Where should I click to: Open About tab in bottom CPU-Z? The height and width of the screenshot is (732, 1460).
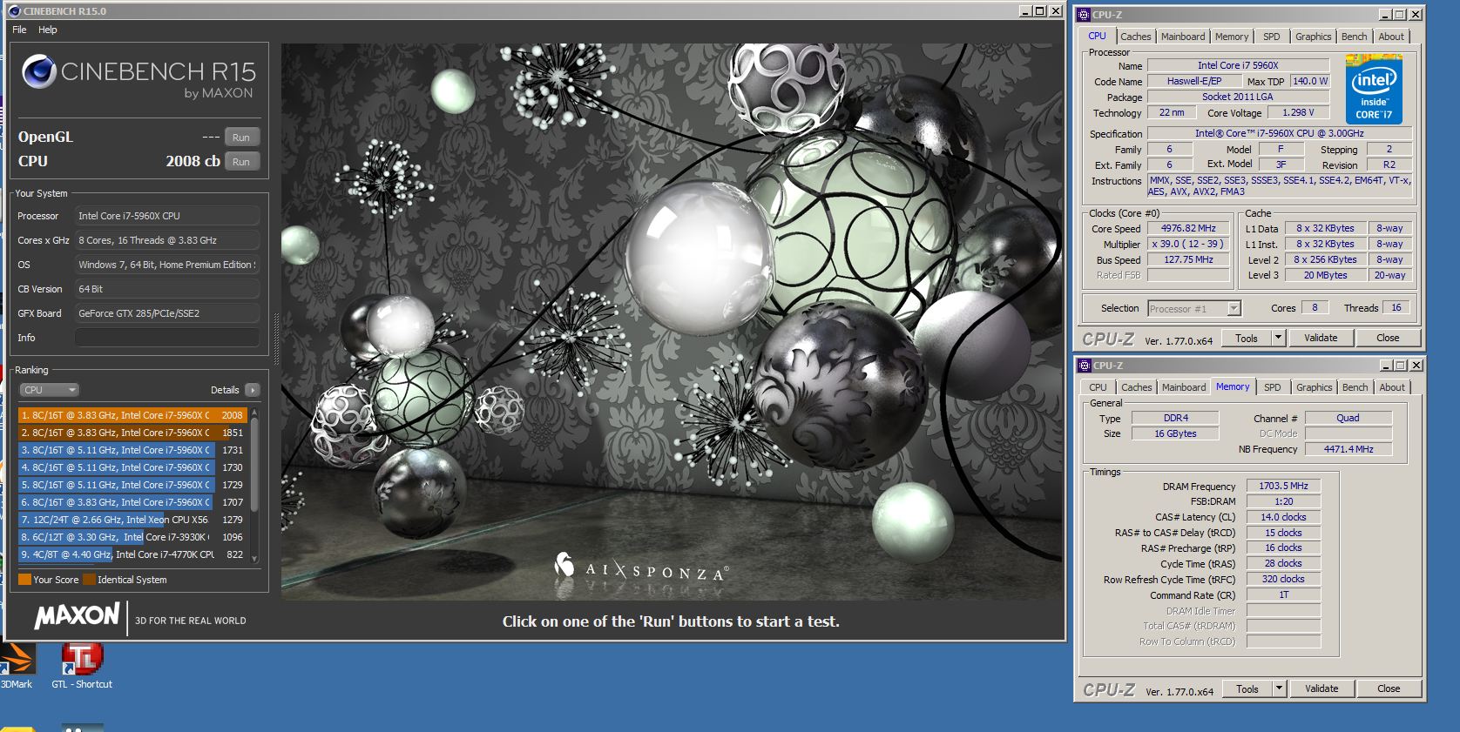1392,387
